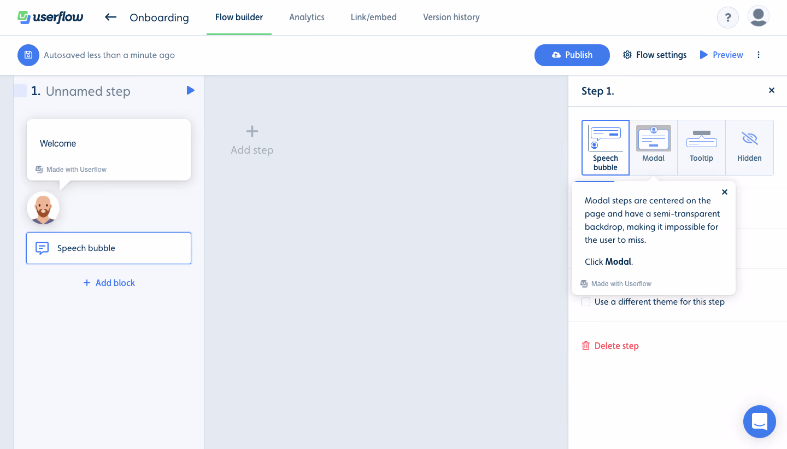Screen dimensions: 787x449
Task: Click the Add step plus button
Action: (252, 140)
